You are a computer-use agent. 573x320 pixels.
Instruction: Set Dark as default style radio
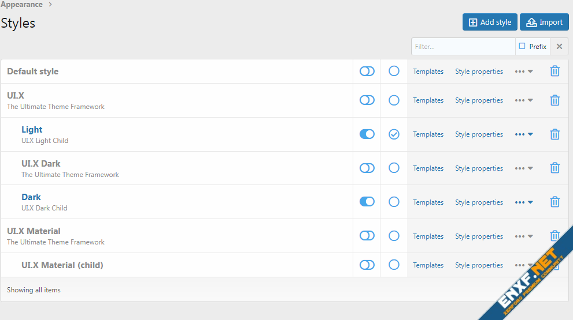tap(394, 202)
